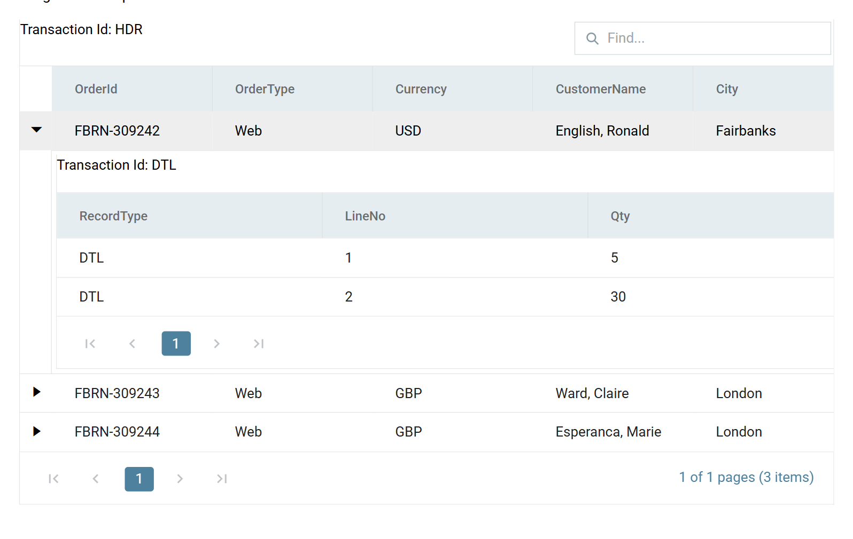Viewport: 853px width, 539px height.
Task: Sort by the Qty column header
Action: [711, 216]
